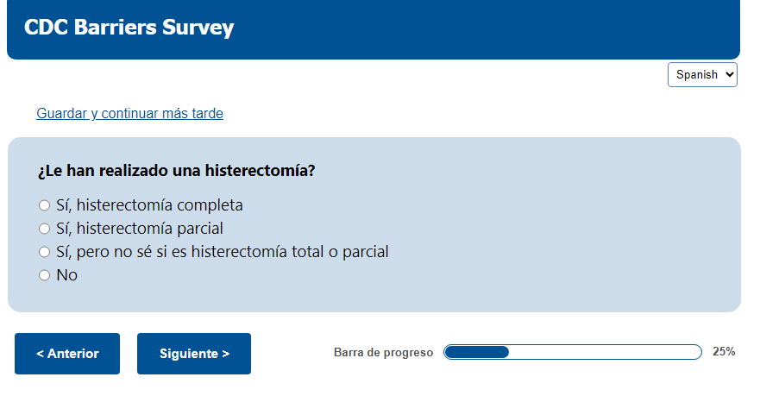Select the radio button for unsure total or partial

pyautogui.click(x=45, y=252)
